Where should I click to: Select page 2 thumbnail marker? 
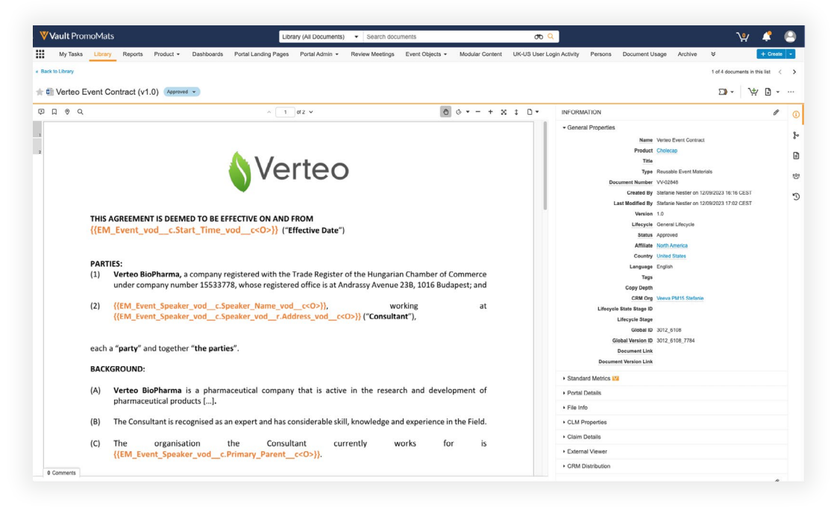click(37, 147)
